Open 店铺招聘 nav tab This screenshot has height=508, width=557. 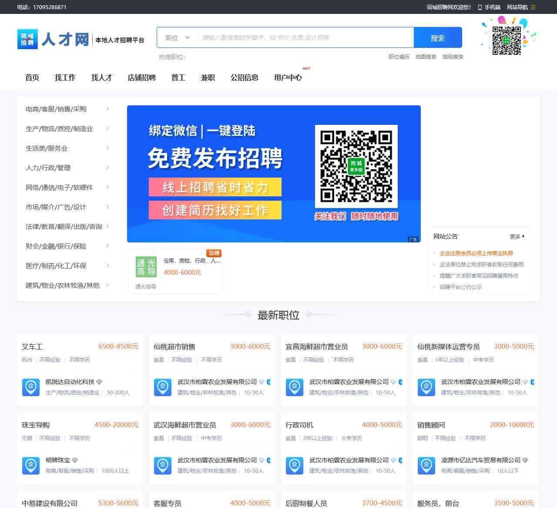pos(142,77)
